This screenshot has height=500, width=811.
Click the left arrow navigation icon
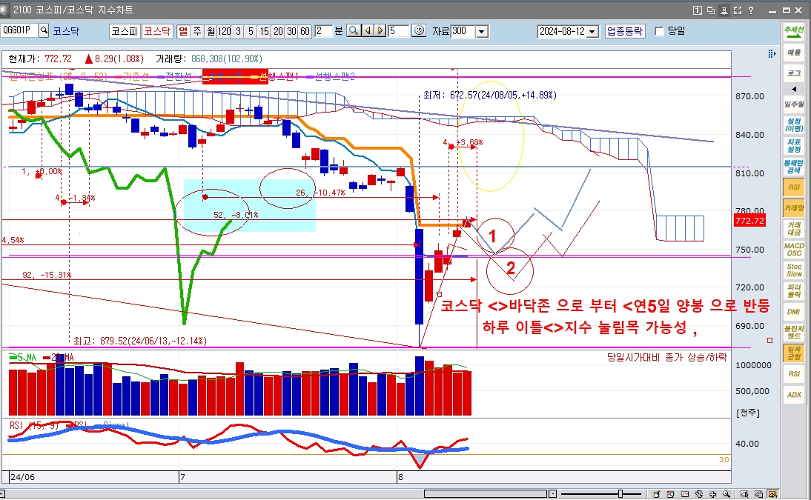point(367,31)
